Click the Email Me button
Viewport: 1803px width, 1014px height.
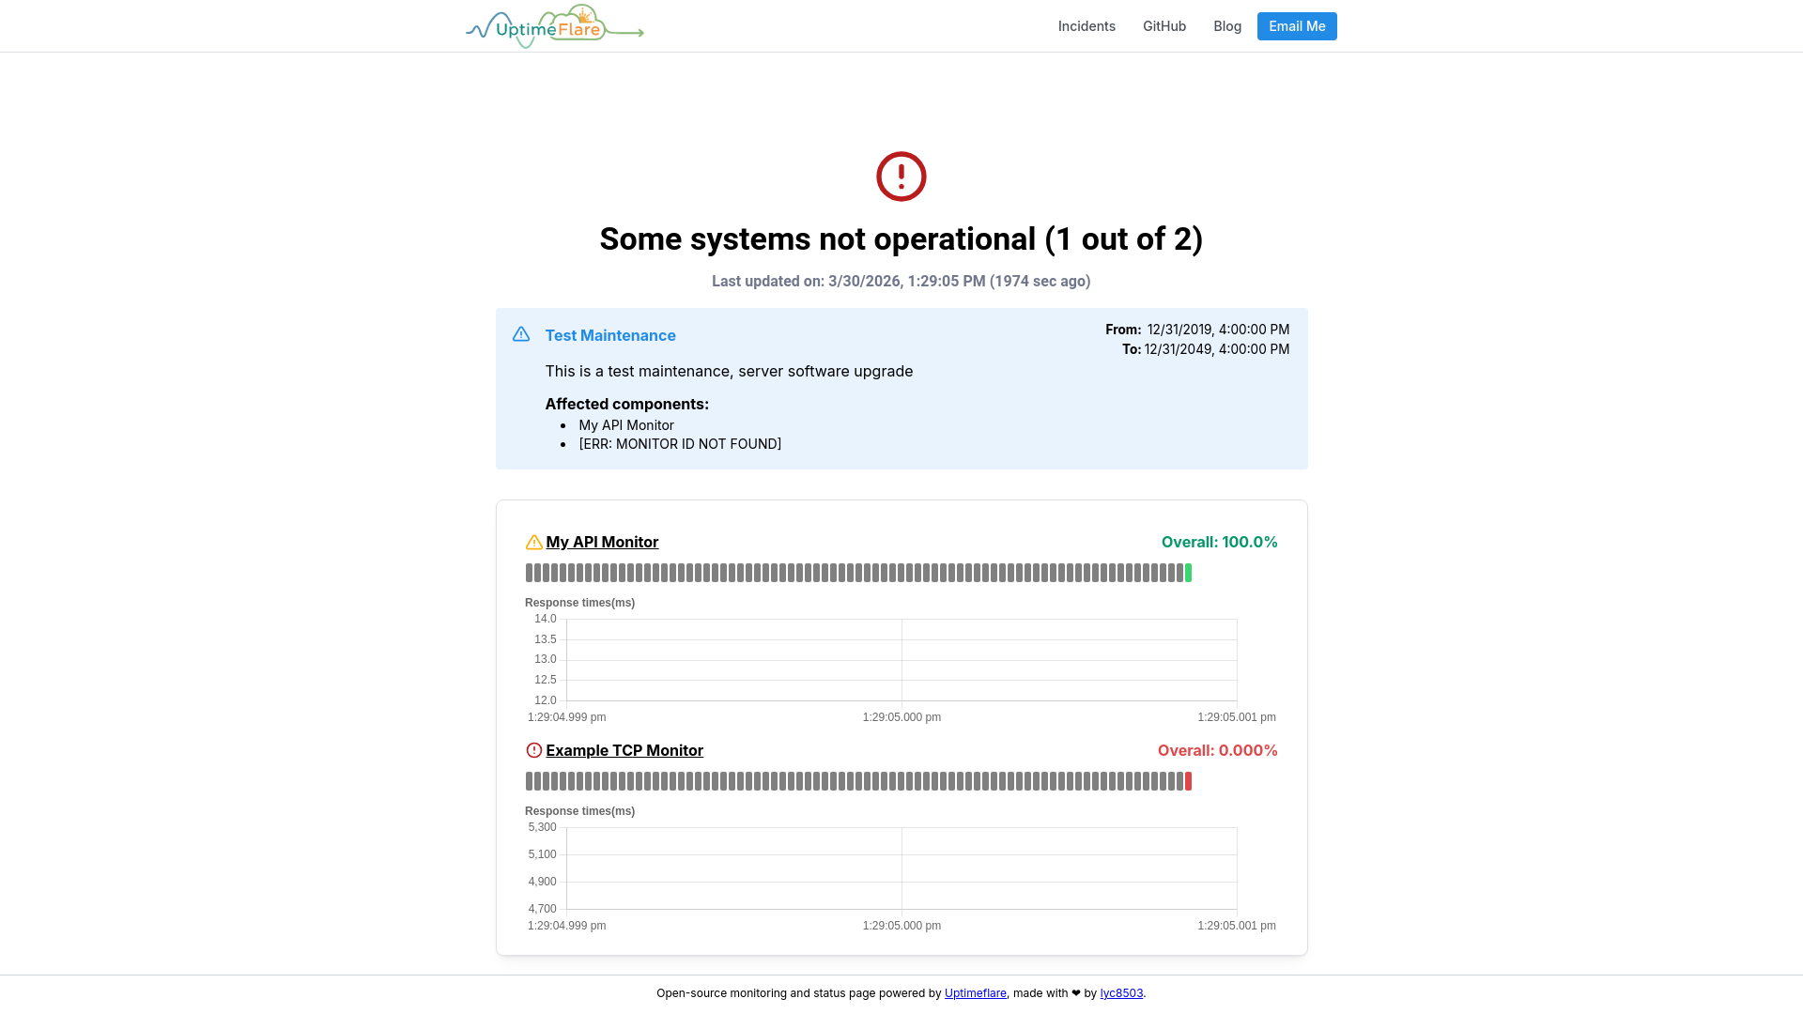click(x=1297, y=26)
